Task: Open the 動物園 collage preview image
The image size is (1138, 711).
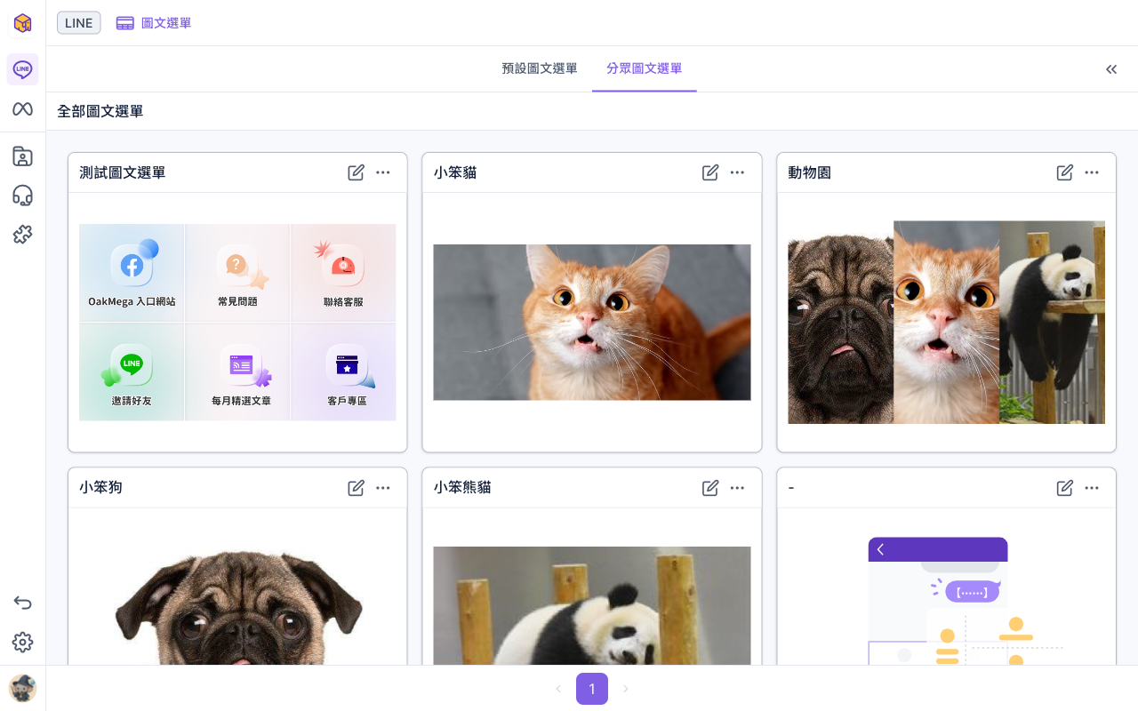Action: click(947, 323)
